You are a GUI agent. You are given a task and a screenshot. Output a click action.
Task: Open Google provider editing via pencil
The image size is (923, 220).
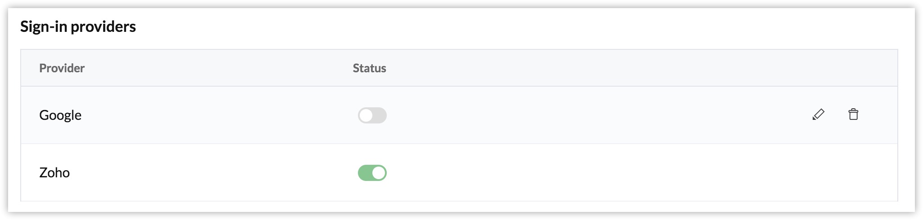tap(818, 114)
